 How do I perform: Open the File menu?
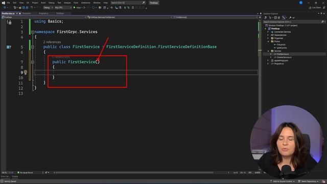tap(8, 3)
